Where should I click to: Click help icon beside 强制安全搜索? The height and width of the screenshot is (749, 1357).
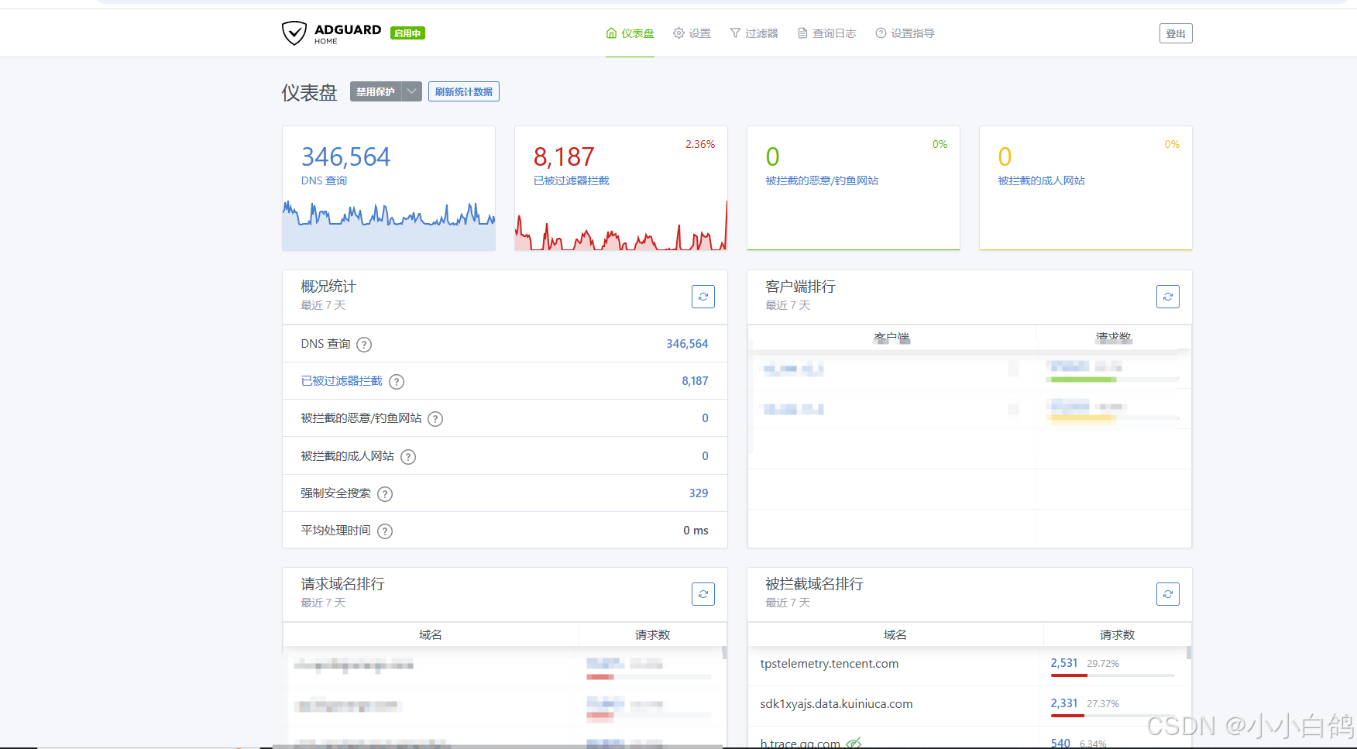pyautogui.click(x=385, y=494)
